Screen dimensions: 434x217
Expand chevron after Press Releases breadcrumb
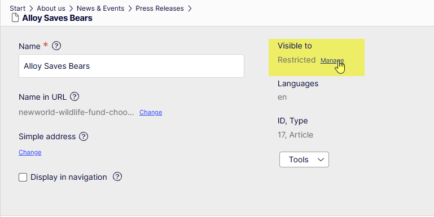point(190,8)
